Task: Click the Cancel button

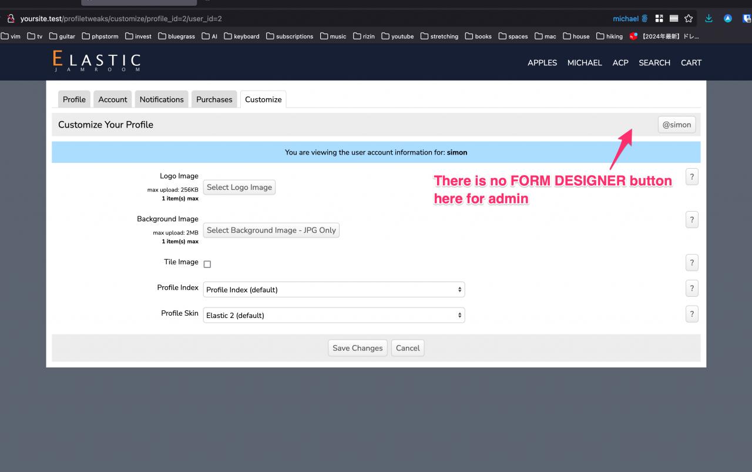Action: (408, 348)
